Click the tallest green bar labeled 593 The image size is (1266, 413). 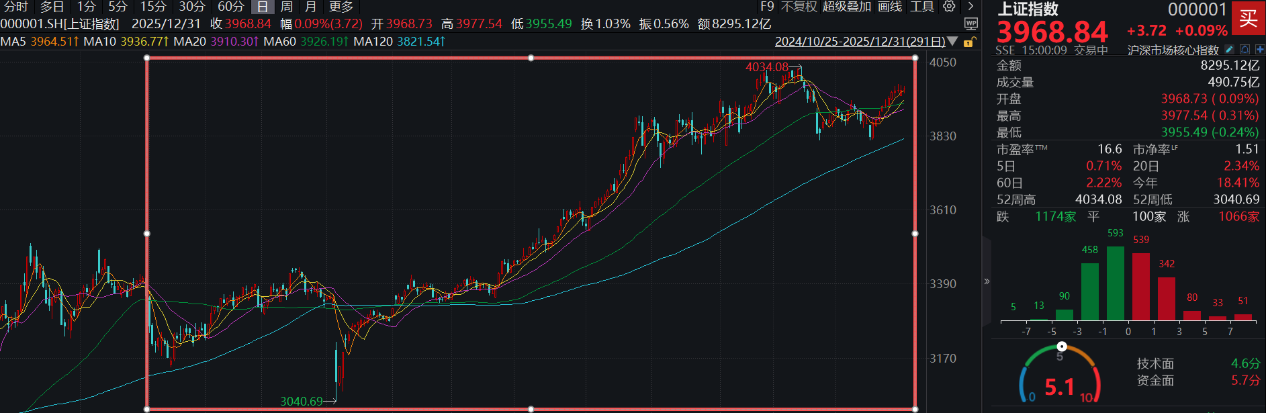[x=1115, y=282]
